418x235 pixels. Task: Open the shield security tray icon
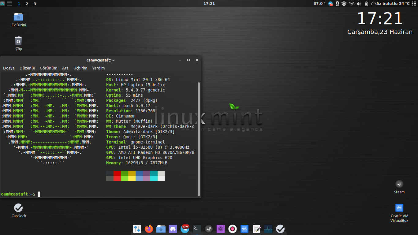pyautogui.click(x=344, y=4)
